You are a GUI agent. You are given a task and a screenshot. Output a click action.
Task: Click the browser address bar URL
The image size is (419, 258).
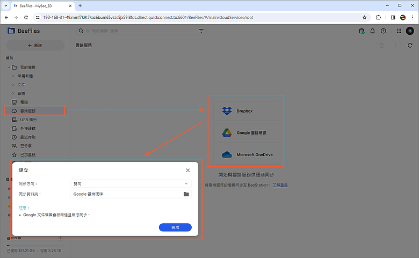[x=148, y=17]
